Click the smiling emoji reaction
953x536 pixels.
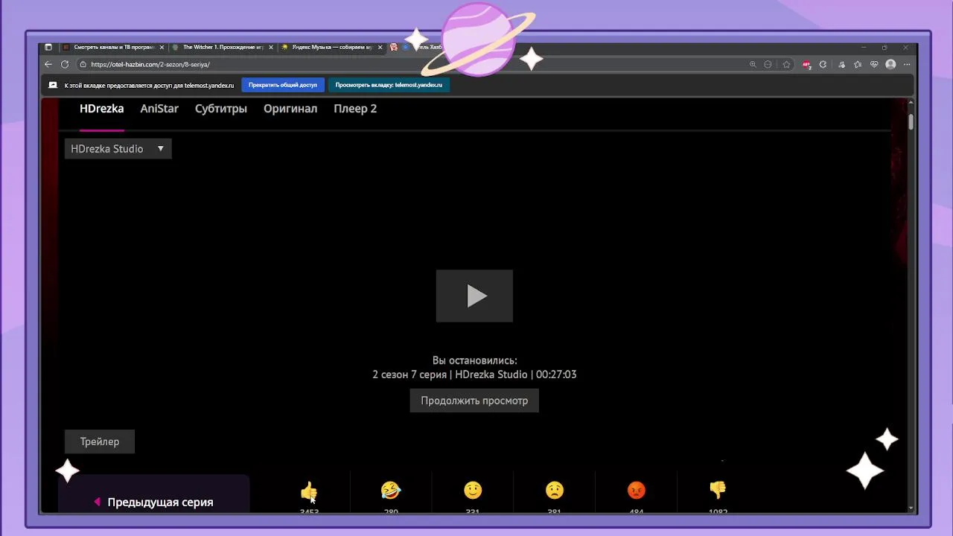(473, 490)
